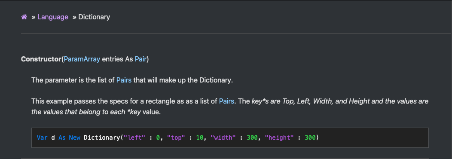Open Pairs link in 'the list of Pairs'
The width and height of the screenshot is (452, 159).
[x=124, y=80]
